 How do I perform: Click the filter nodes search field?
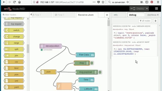click(15, 15)
